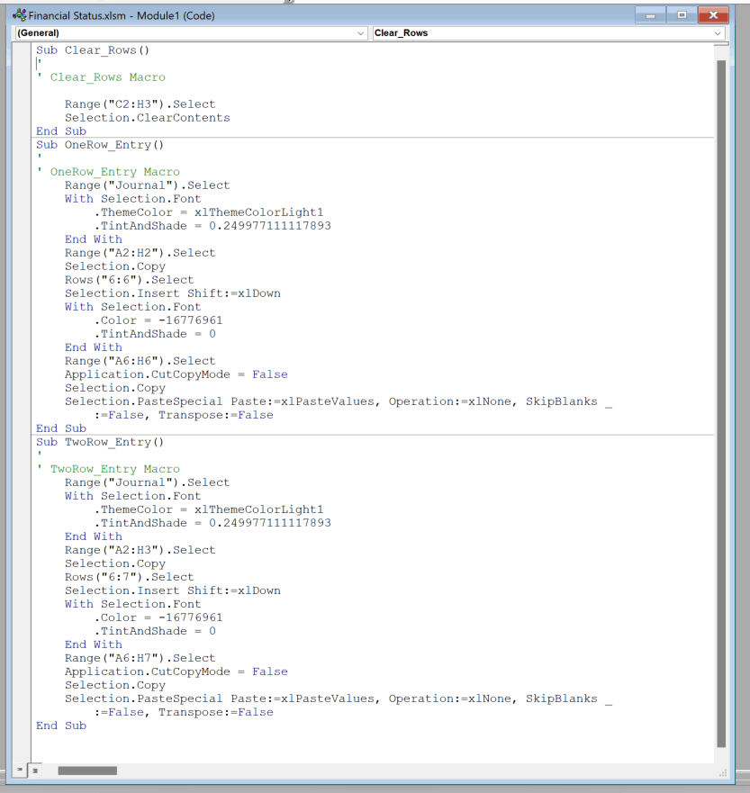The image size is (750, 793).
Task: Click the comment "' TwoRow_Entry Macro"
Action: click(108, 469)
